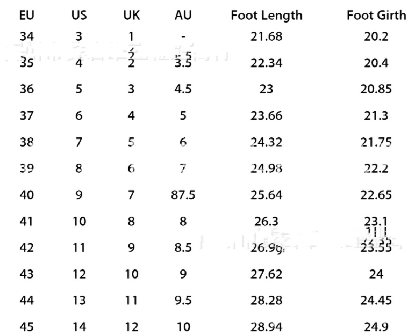This screenshot has height=336, width=408.
Task: Click the AU value 9.5
Action: (183, 300)
